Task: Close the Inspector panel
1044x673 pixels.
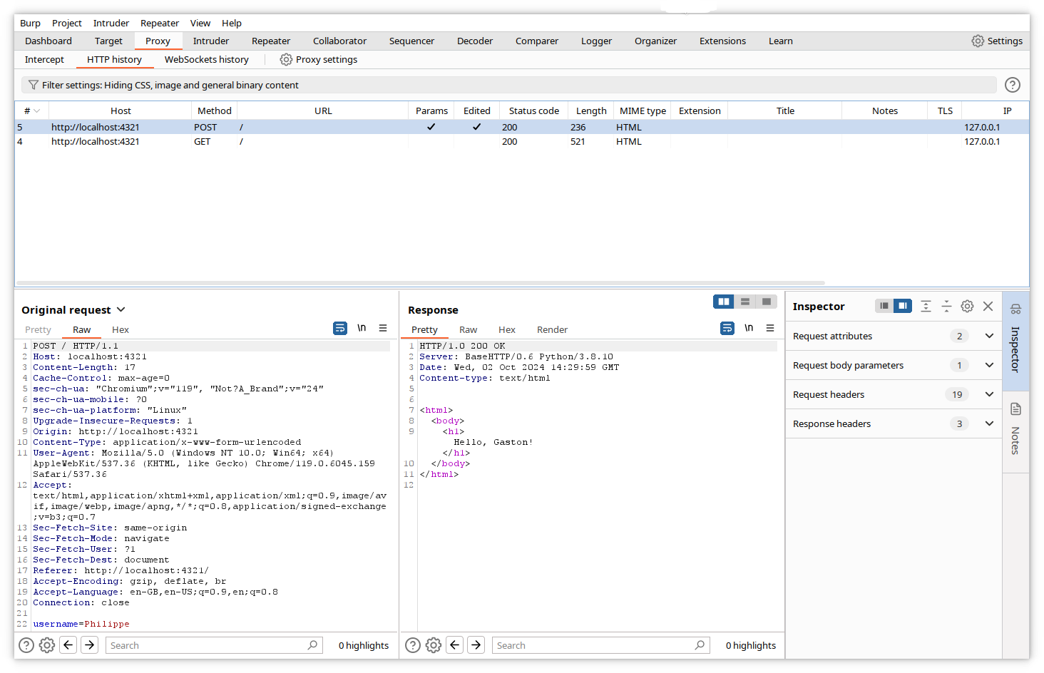Action: click(988, 306)
